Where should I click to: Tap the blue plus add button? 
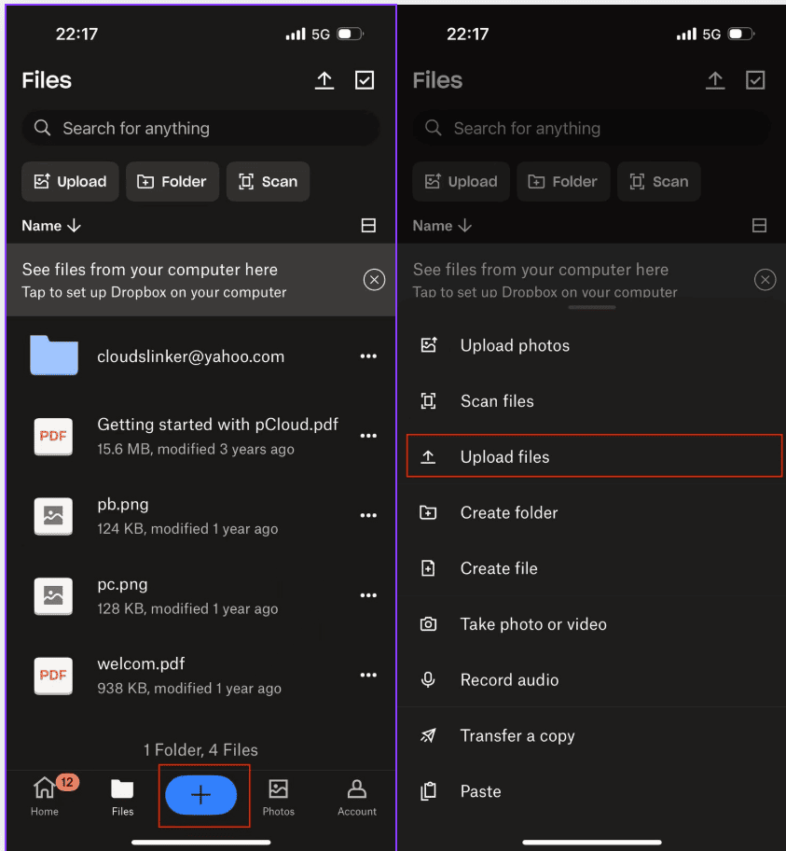(x=201, y=795)
